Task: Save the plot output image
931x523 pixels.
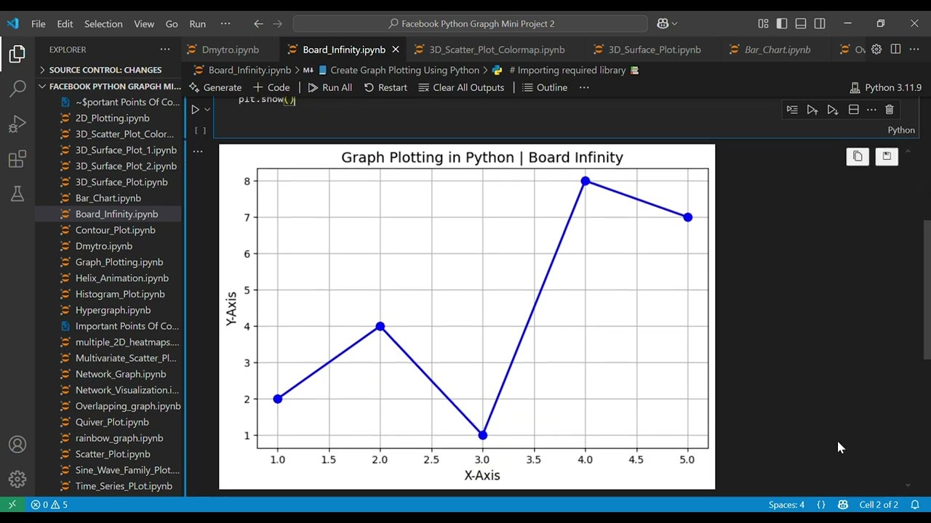Action: pyautogui.click(x=887, y=156)
